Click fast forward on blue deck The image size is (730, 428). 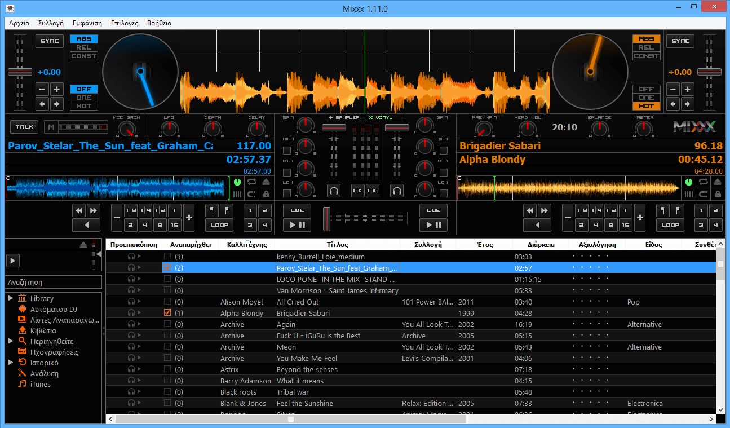94,211
